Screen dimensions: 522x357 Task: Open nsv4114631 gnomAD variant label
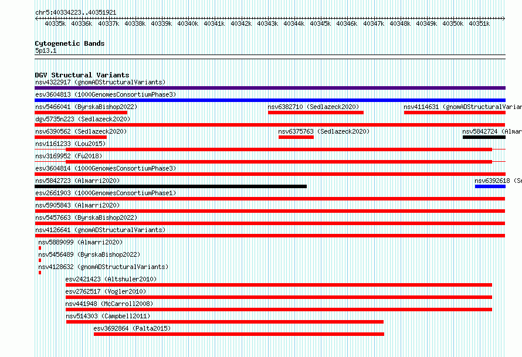tap(463, 107)
